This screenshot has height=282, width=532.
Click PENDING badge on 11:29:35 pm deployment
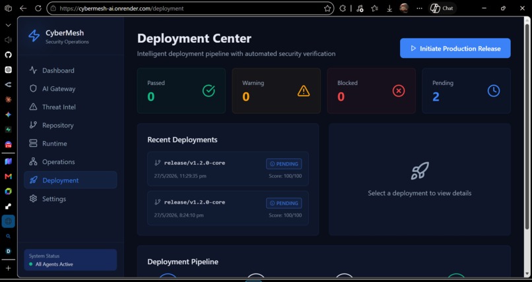click(284, 164)
